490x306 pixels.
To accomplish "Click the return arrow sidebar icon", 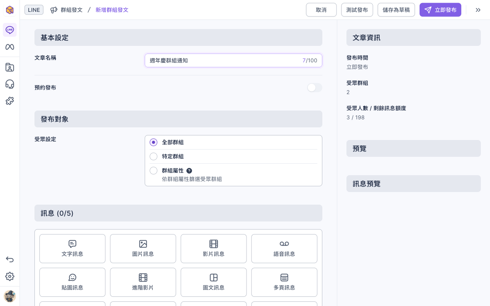I will (x=10, y=259).
